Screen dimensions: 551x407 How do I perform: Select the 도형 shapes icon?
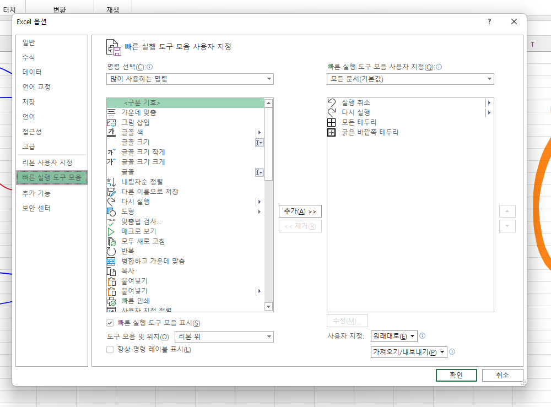[x=111, y=211]
